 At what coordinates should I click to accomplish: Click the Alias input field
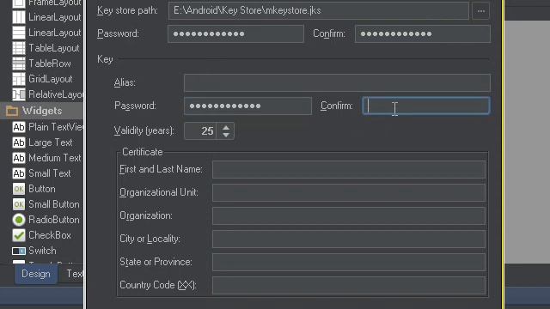point(337,82)
